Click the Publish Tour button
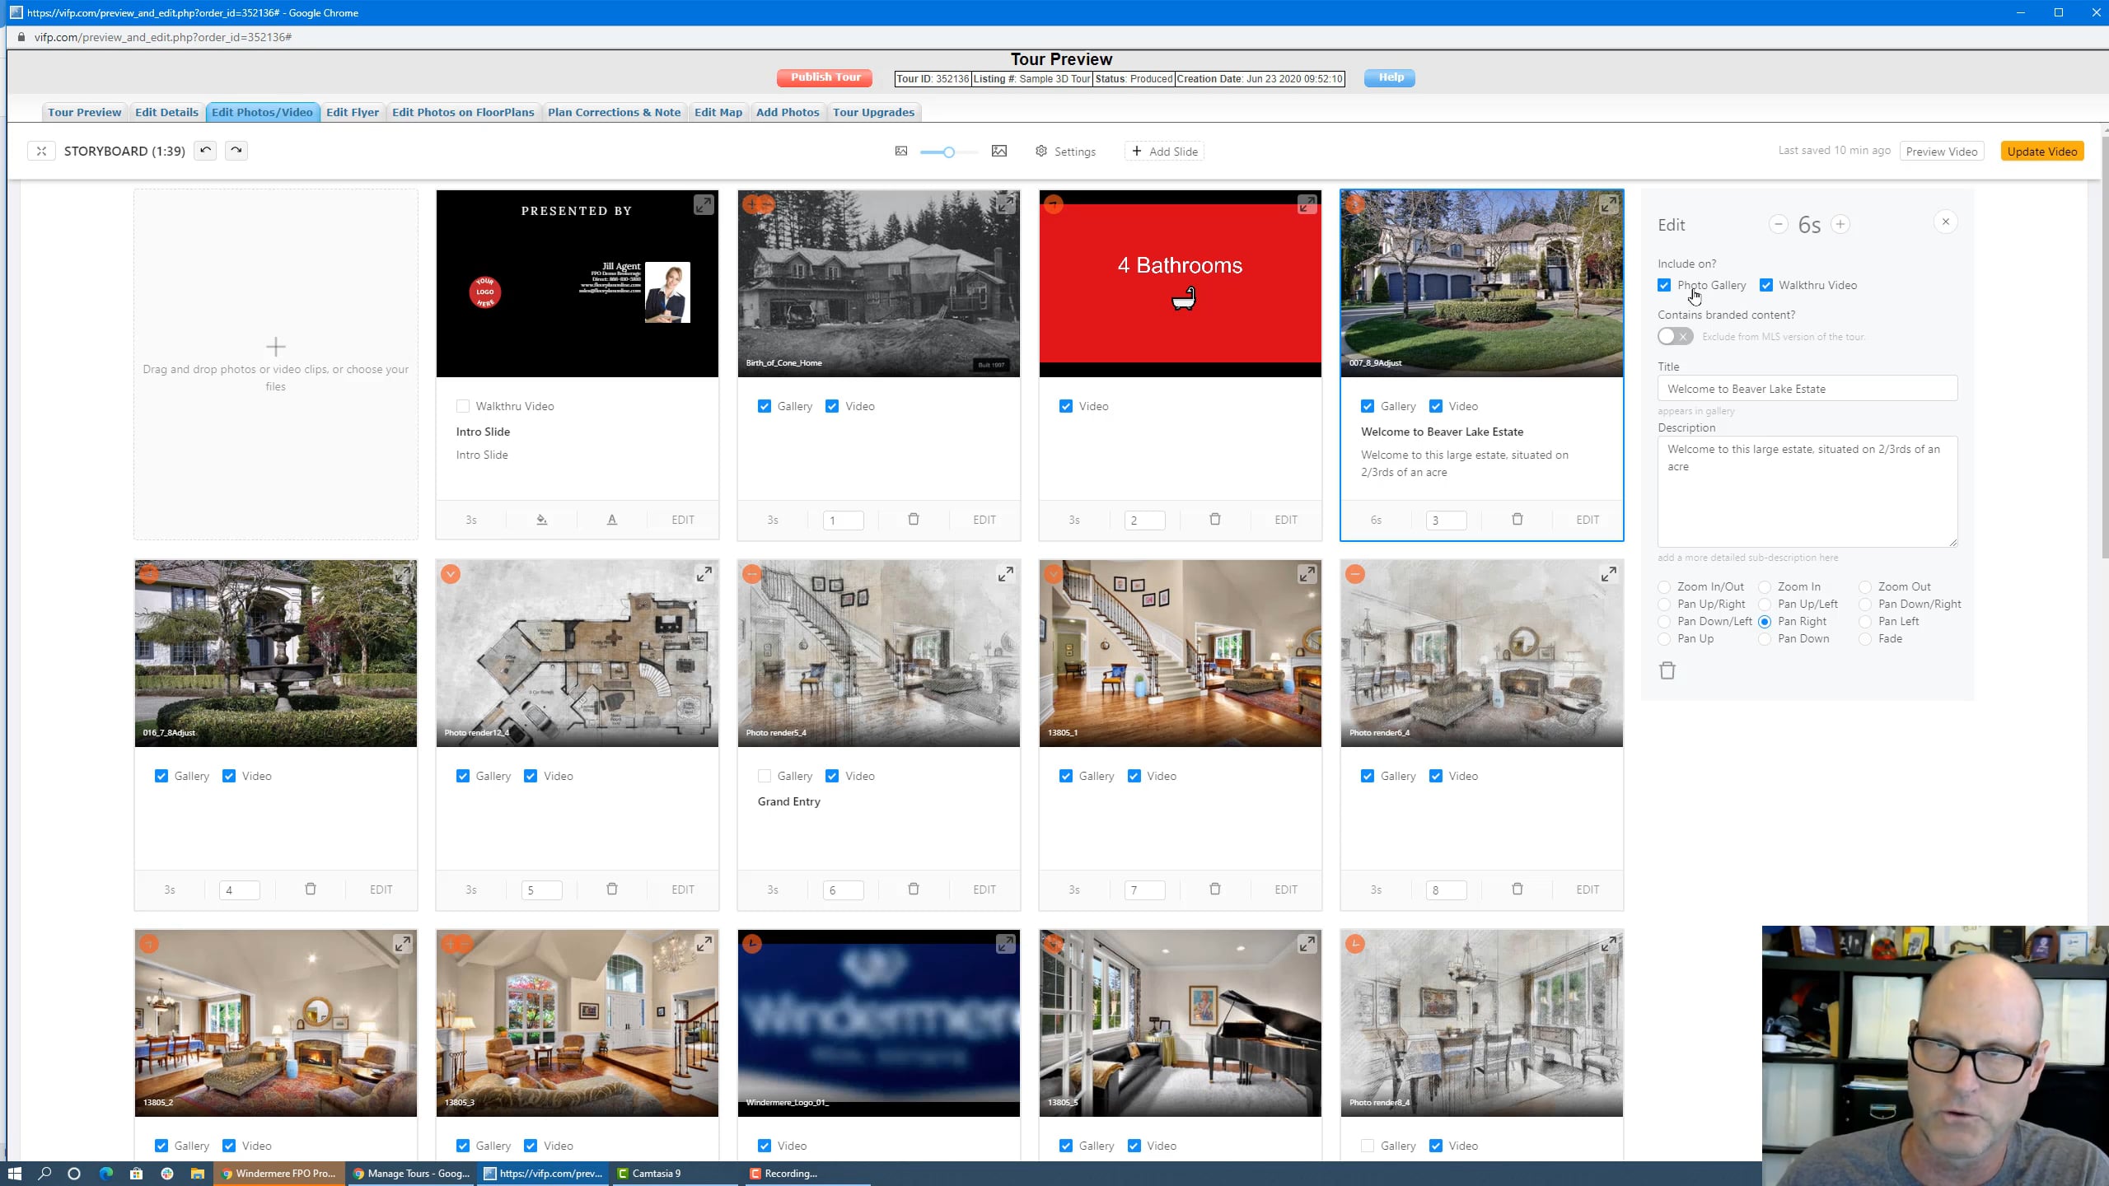 825,77
